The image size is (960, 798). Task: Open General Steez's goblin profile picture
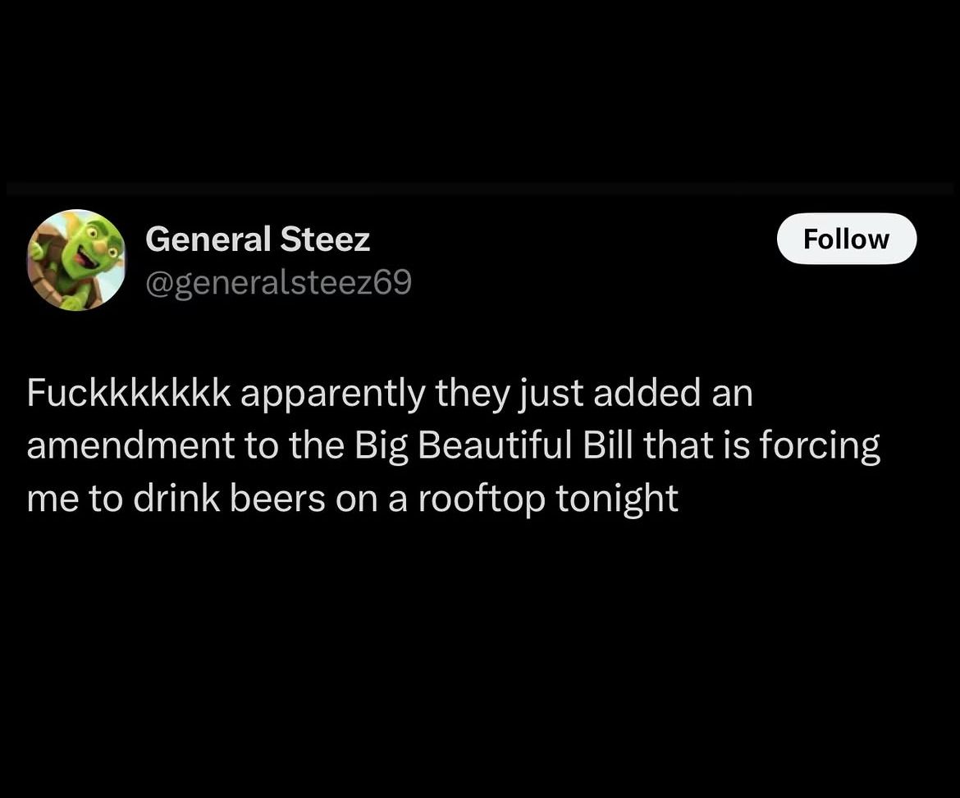[76, 260]
